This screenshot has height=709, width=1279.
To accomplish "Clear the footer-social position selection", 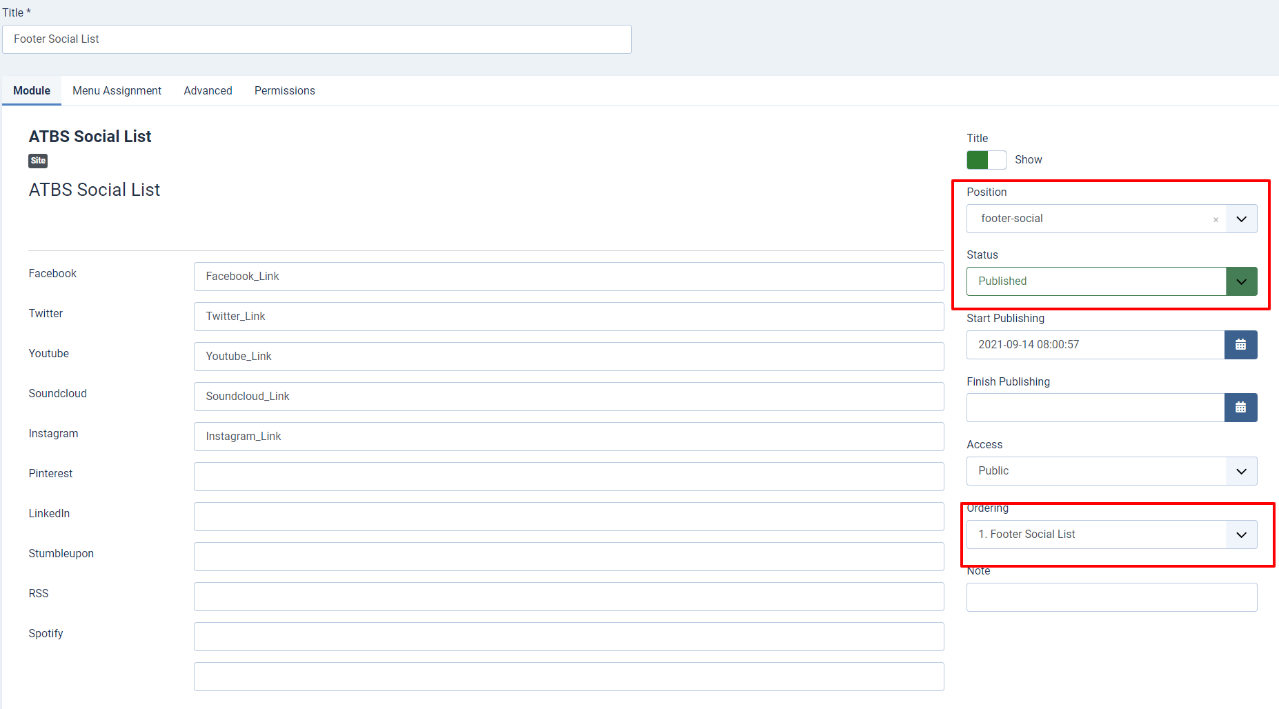I will [x=1216, y=219].
